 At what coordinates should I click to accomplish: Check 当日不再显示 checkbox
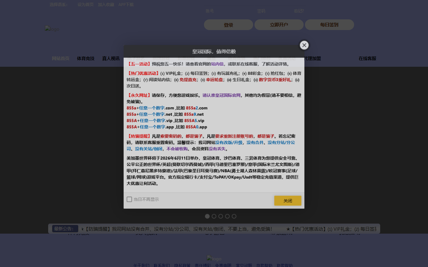click(x=129, y=199)
